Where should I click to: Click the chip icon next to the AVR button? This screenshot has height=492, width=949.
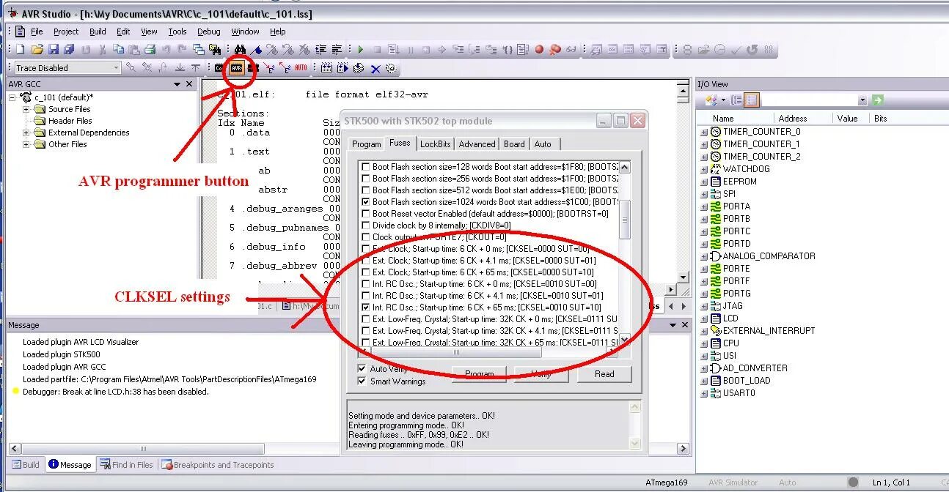point(252,68)
